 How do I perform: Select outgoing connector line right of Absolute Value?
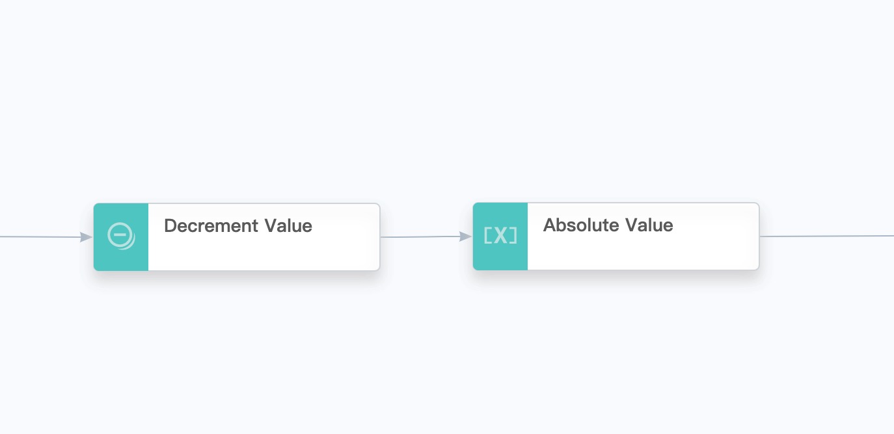pos(826,236)
